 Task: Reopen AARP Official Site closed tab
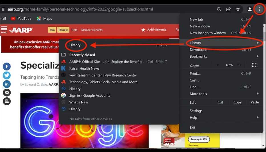pos(119,62)
